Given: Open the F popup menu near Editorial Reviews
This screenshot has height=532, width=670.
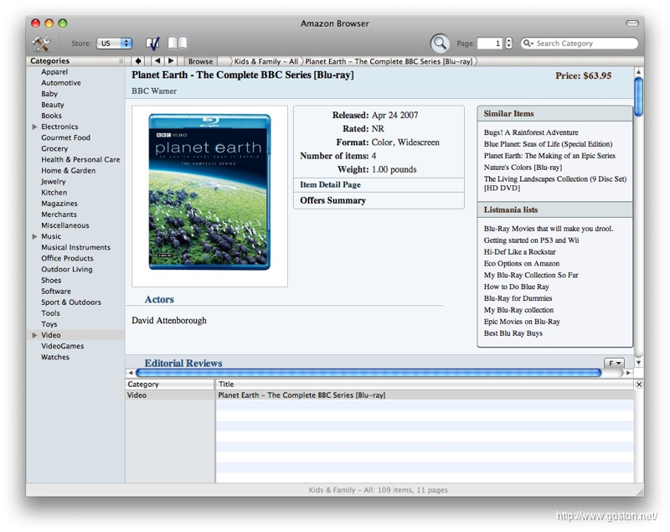Looking at the screenshot, I should (x=614, y=364).
